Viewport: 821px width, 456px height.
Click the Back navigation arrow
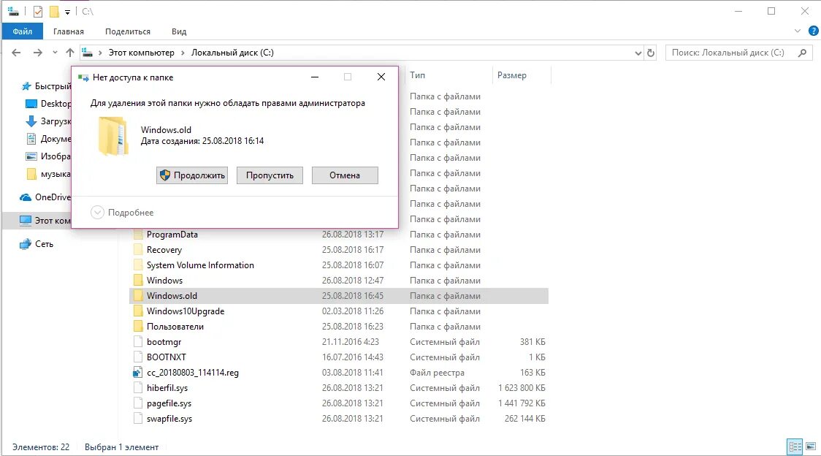tap(16, 53)
